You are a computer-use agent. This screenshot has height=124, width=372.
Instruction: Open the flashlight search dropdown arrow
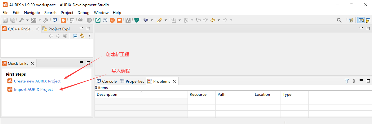(166, 20)
